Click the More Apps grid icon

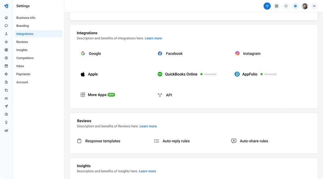pos(83,95)
